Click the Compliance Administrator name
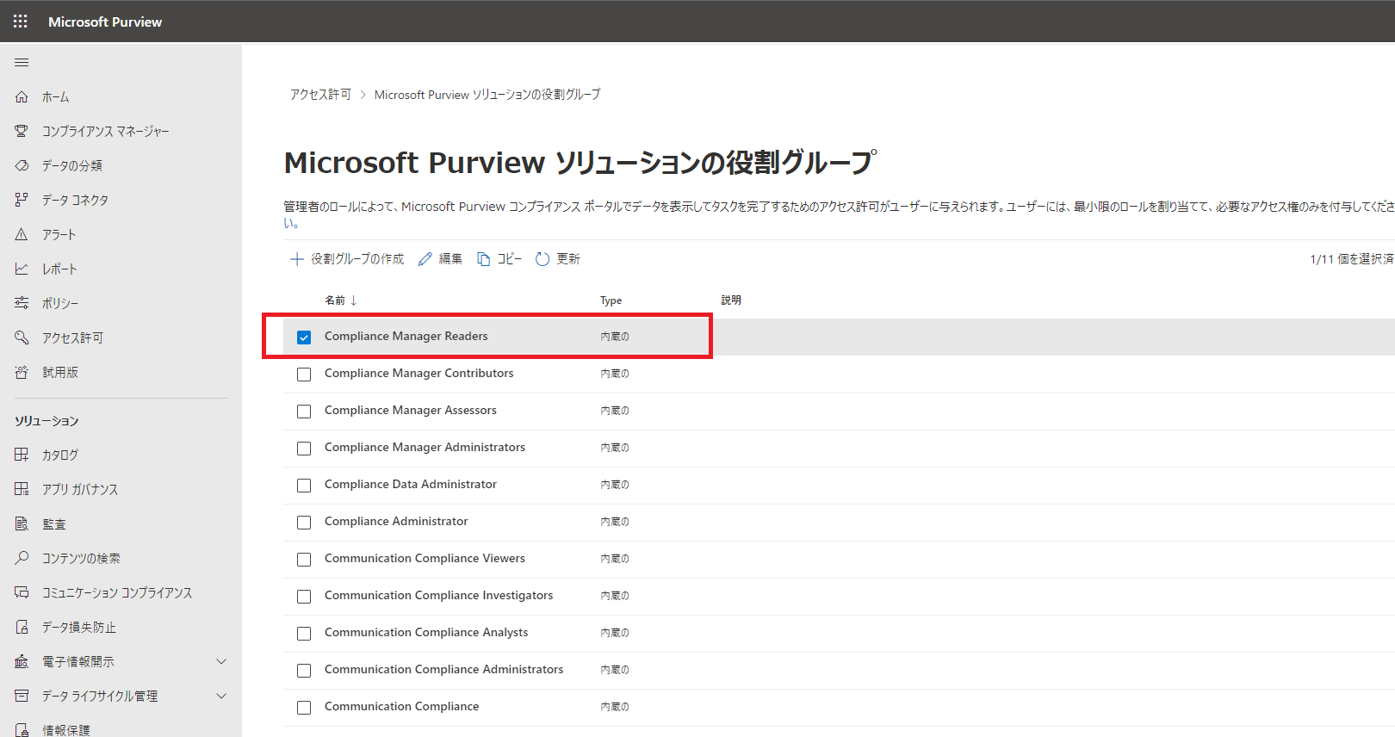This screenshot has height=737, width=1395. 396,522
